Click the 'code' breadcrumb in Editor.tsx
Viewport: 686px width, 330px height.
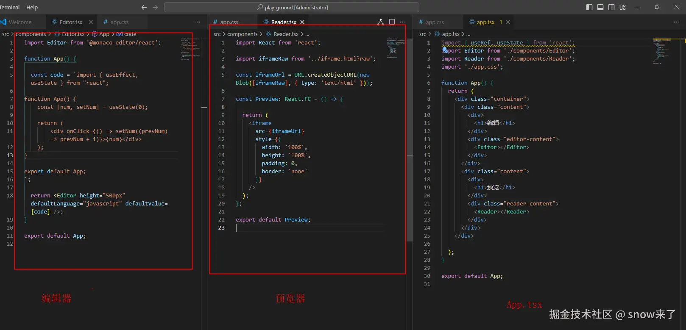point(130,34)
